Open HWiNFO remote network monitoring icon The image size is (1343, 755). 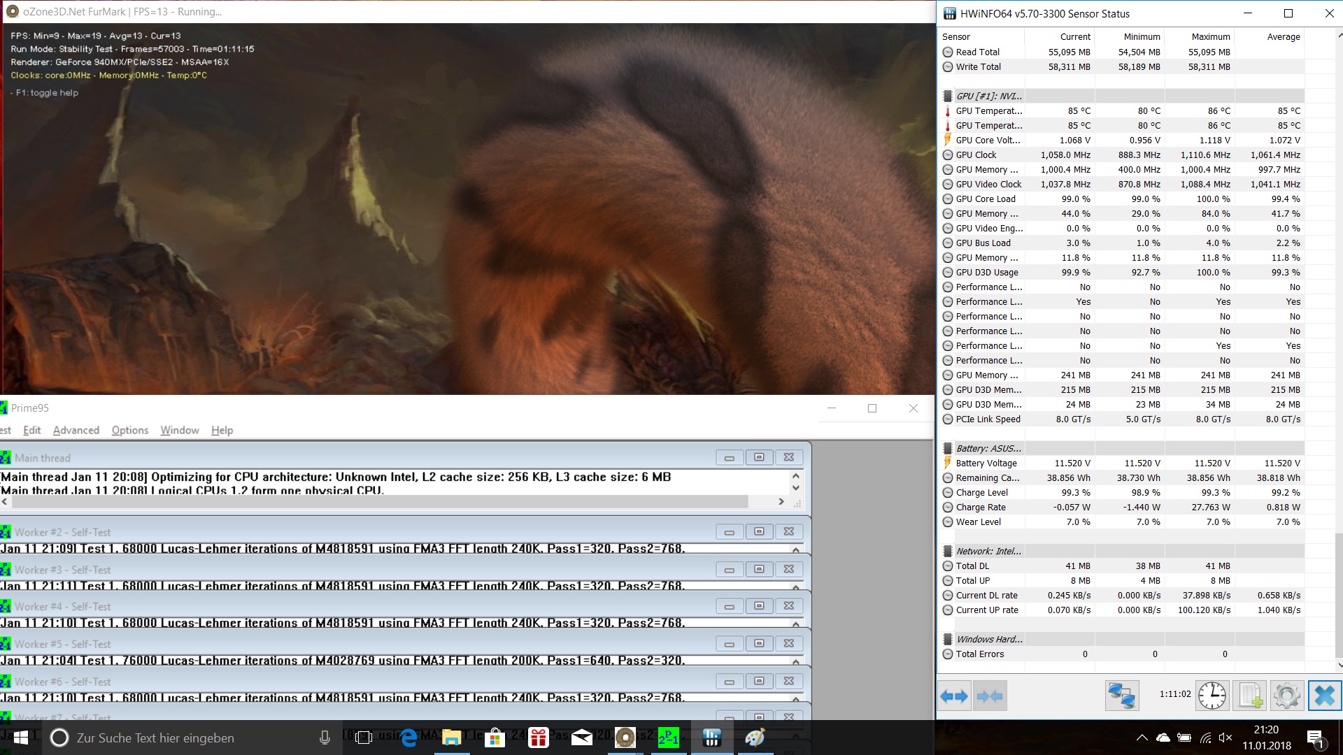tap(1122, 696)
